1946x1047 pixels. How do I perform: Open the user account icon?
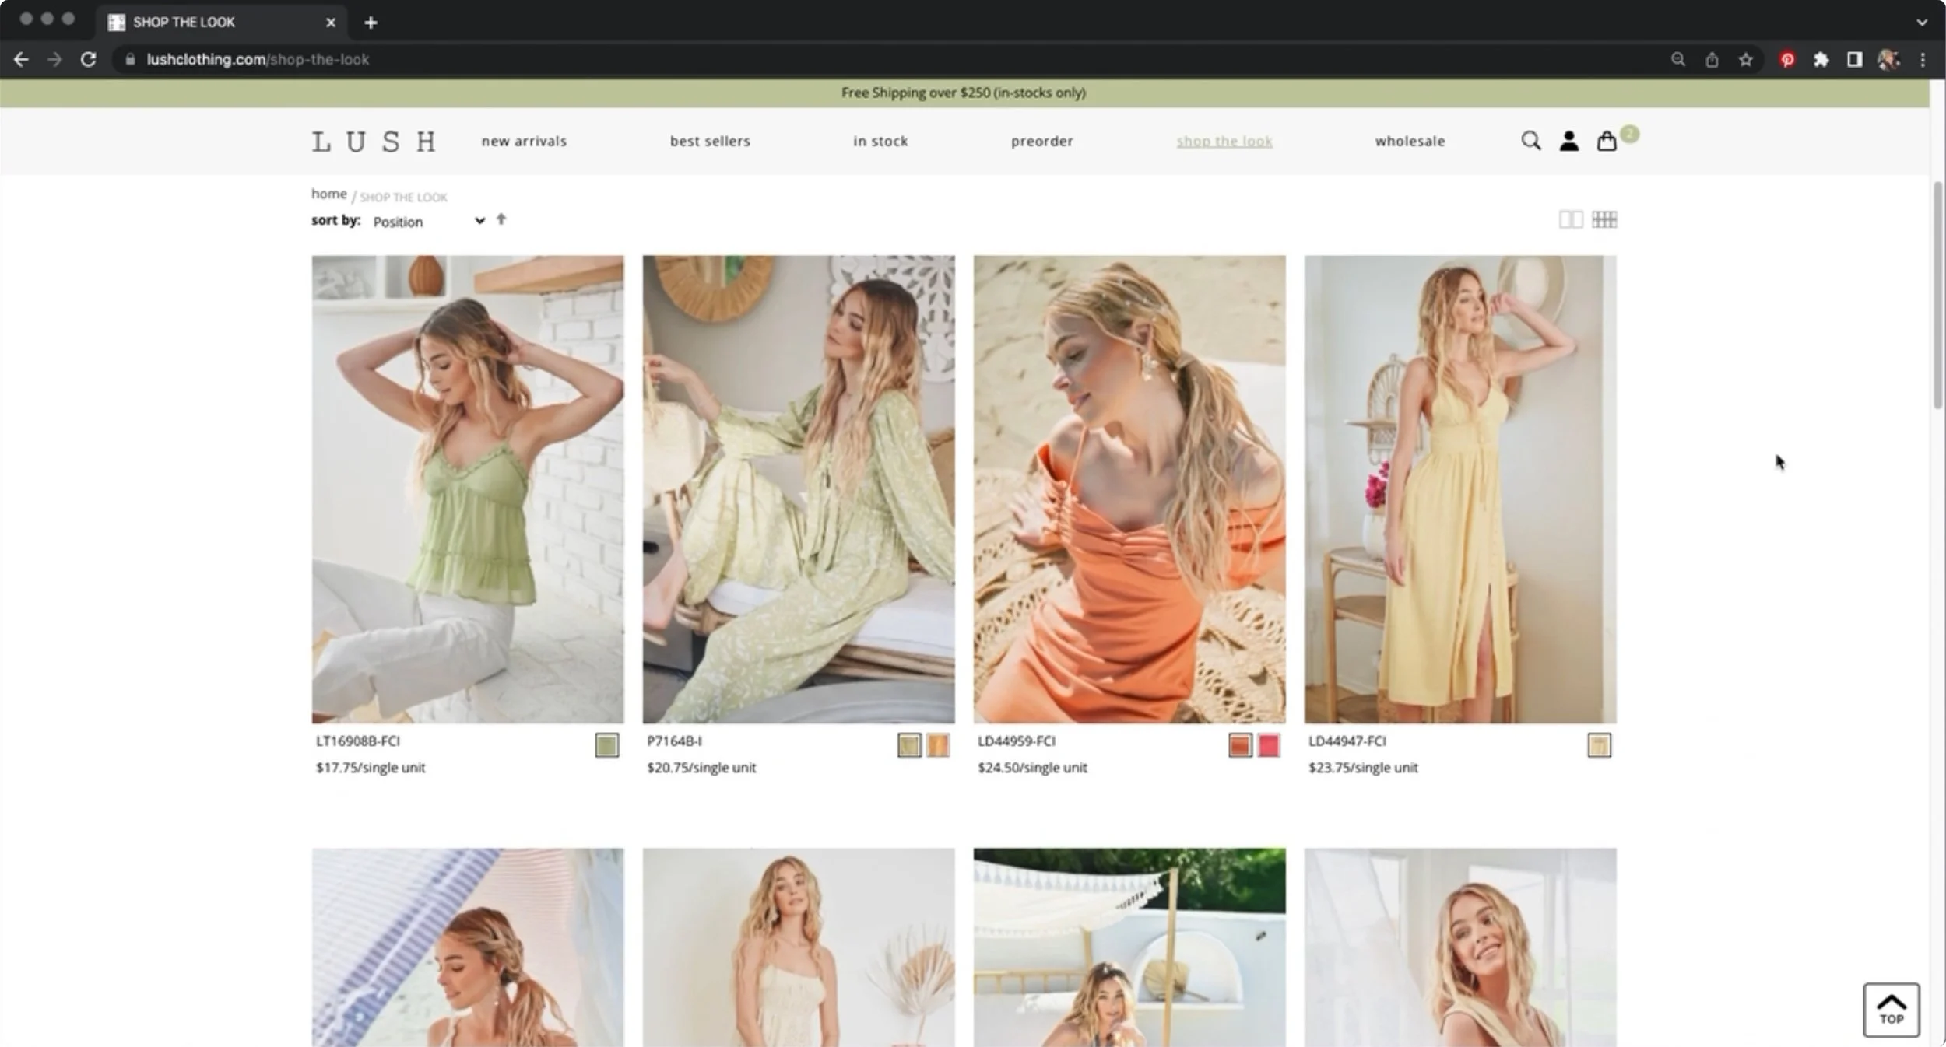[x=1568, y=141]
